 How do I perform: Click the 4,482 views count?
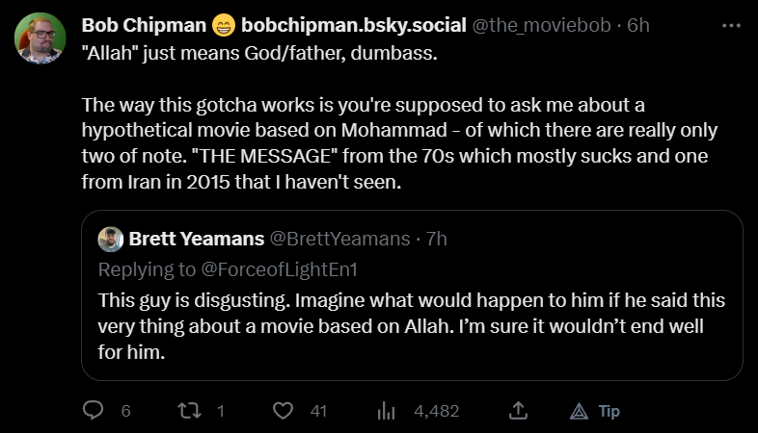click(x=436, y=411)
